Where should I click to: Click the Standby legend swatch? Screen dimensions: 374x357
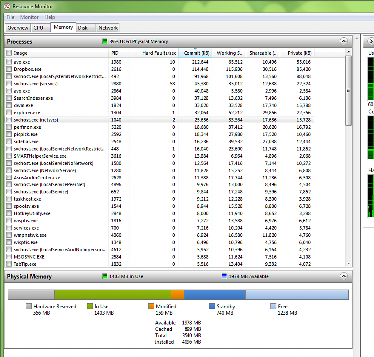tap(212, 306)
